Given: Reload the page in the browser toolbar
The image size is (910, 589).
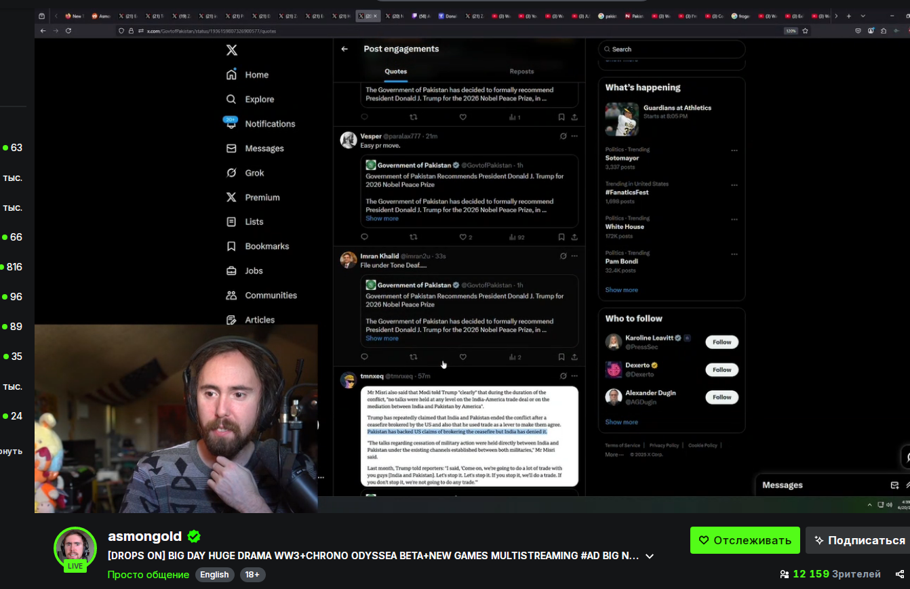Looking at the screenshot, I should pyautogui.click(x=68, y=31).
